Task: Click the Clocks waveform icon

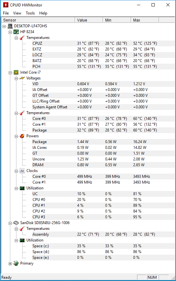Action: tap(22, 171)
